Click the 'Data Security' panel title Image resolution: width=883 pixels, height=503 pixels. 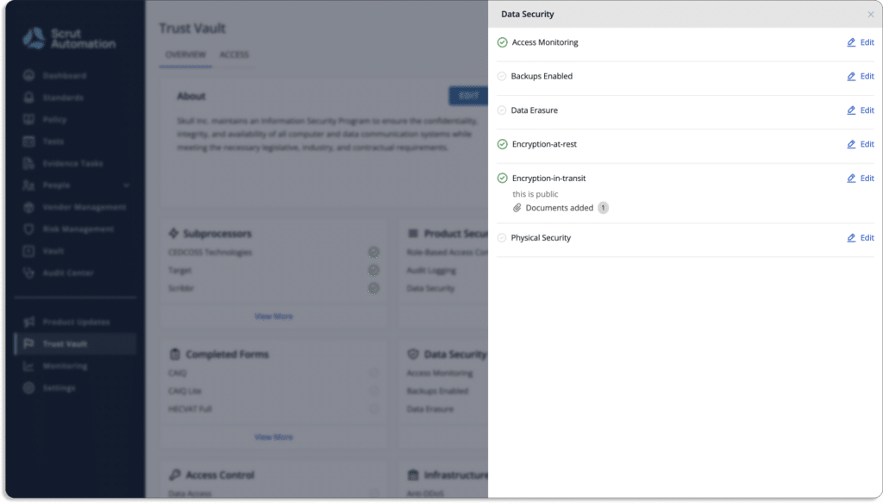click(527, 14)
